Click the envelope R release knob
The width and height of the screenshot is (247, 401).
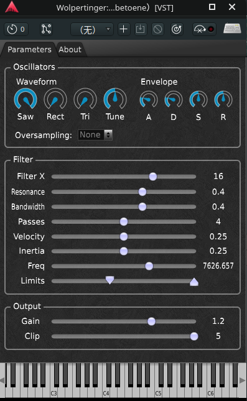223,99
